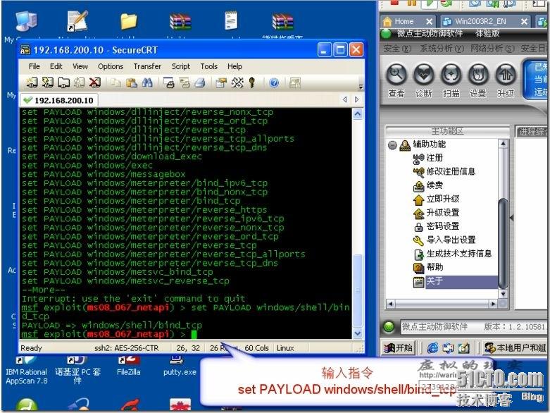Close the VMware Home tab
Screen dimensions: 550x413
pos(429,22)
